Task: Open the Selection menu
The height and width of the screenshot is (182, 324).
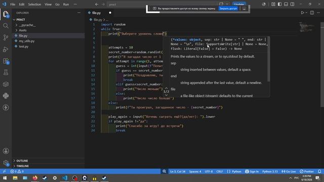Action: click(34, 5)
